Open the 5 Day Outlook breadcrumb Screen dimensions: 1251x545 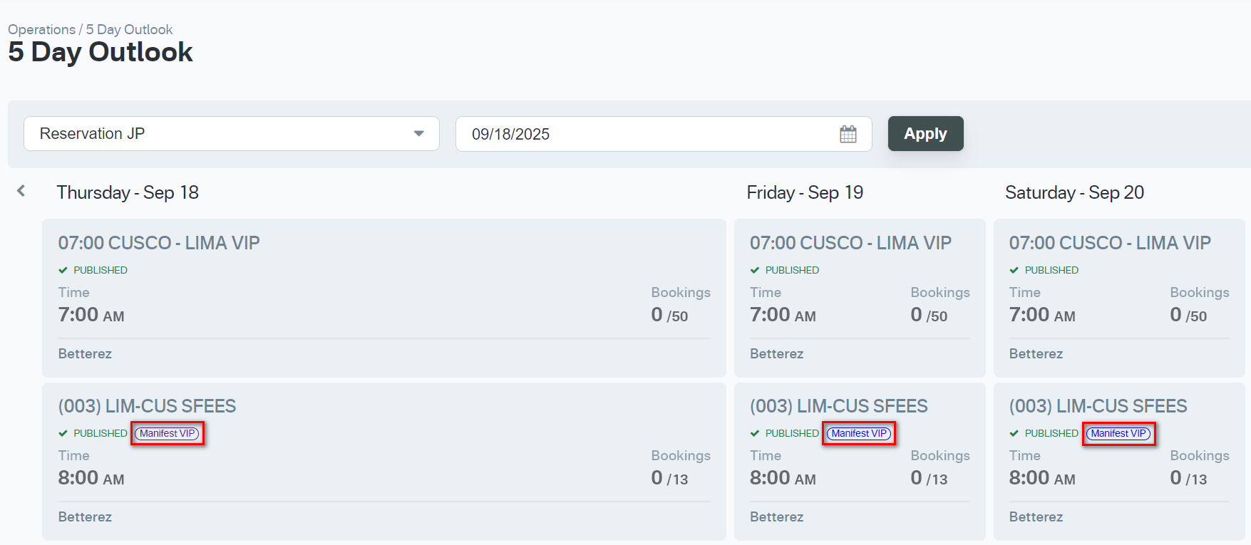click(x=129, y=29)
